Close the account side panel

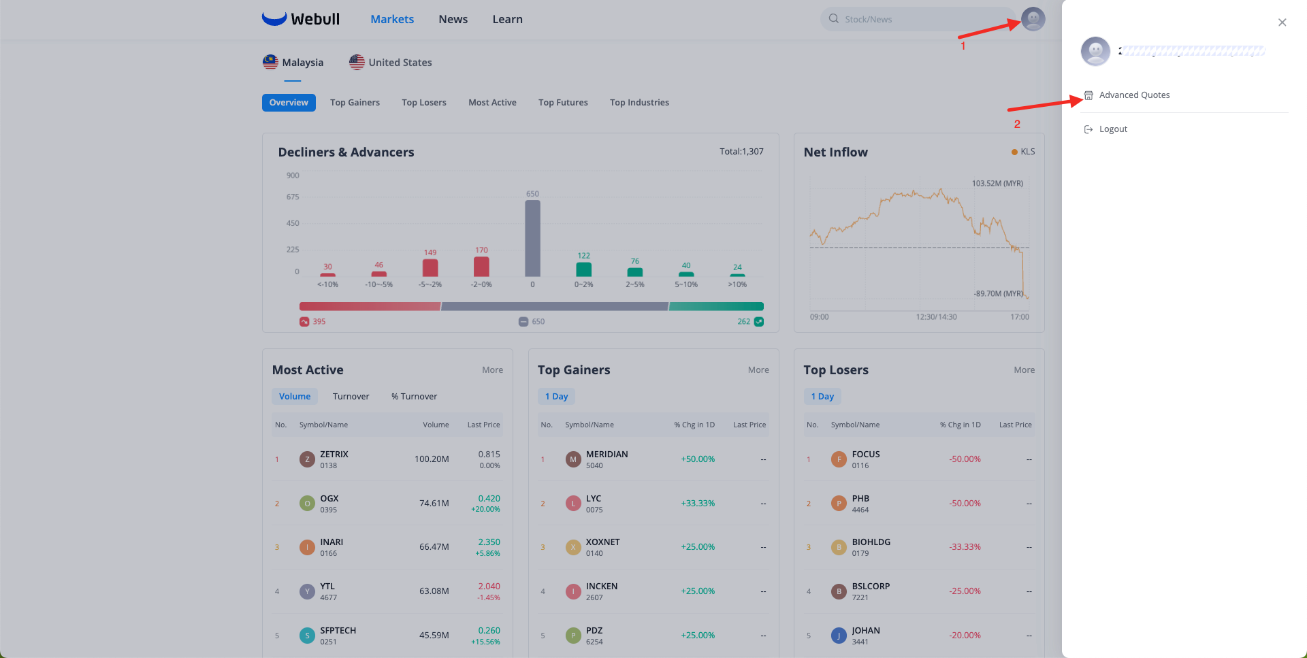(1282, 22)
